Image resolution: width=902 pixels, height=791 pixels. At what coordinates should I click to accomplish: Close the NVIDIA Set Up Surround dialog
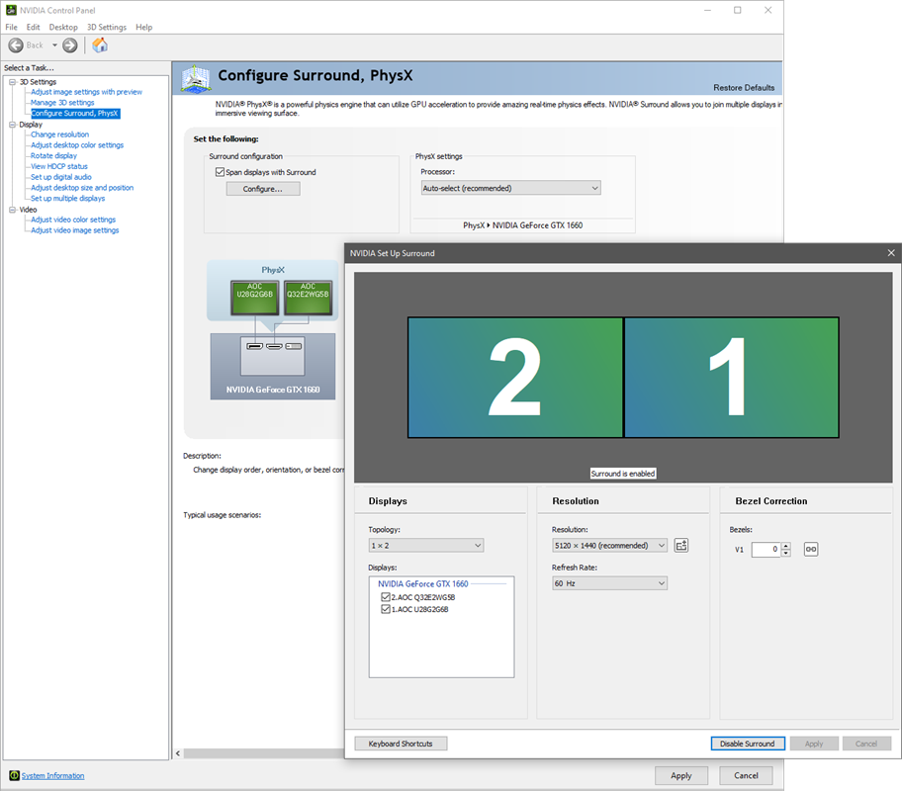point(891,253)
